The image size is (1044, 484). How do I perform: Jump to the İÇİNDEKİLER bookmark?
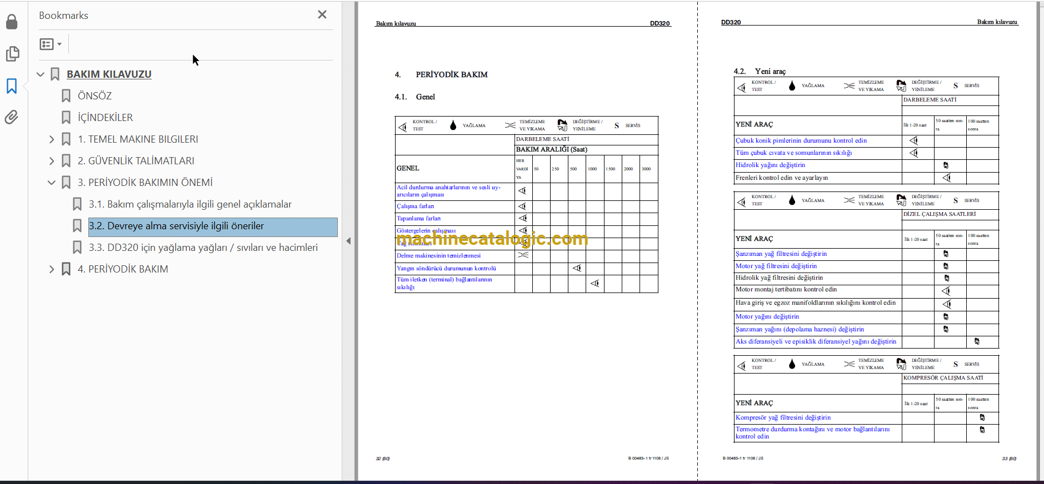[x=105, y=118]
